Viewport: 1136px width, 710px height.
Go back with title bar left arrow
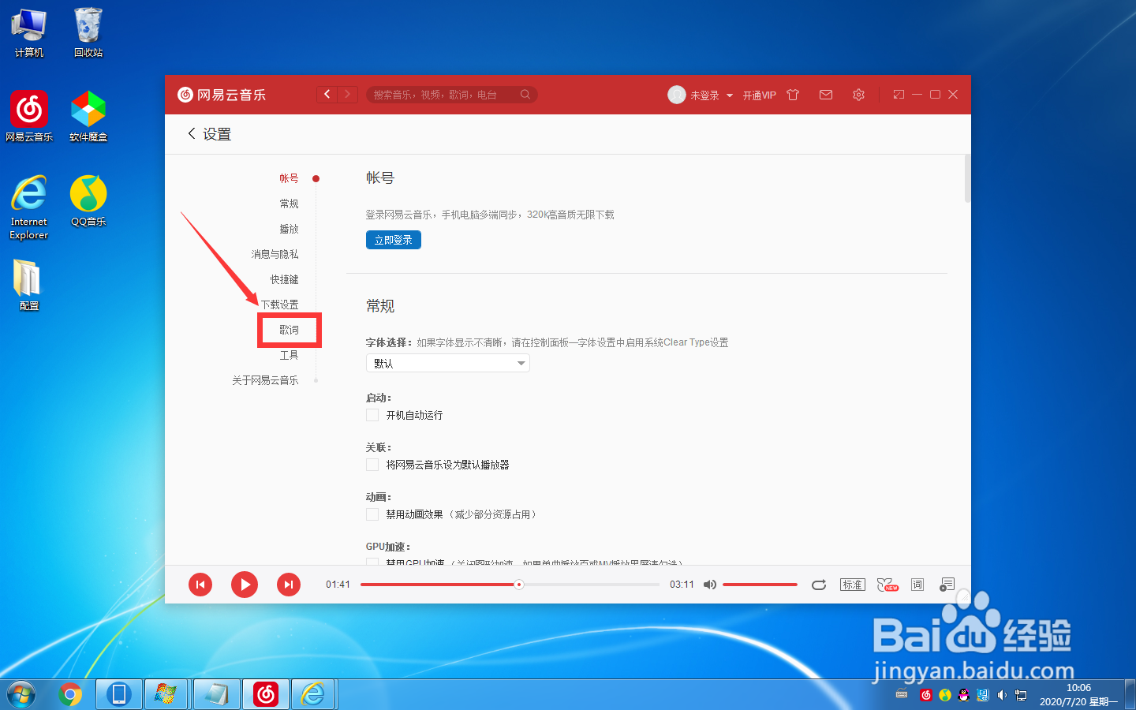pos(327,95)
